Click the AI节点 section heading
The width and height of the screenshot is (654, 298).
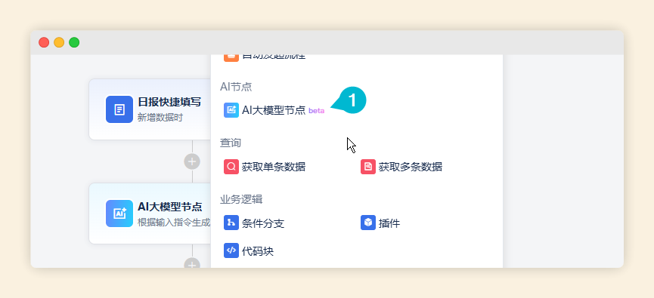coord(236,87)
